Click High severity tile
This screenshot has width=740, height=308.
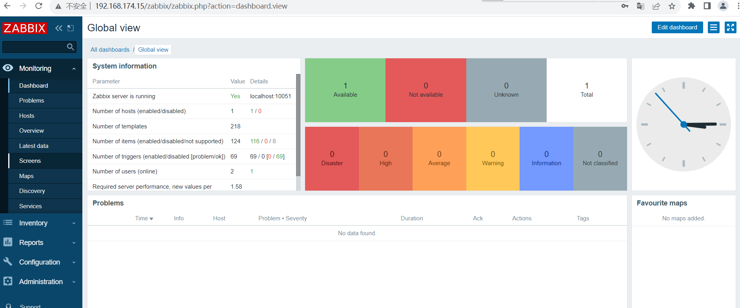pos(385,159)
